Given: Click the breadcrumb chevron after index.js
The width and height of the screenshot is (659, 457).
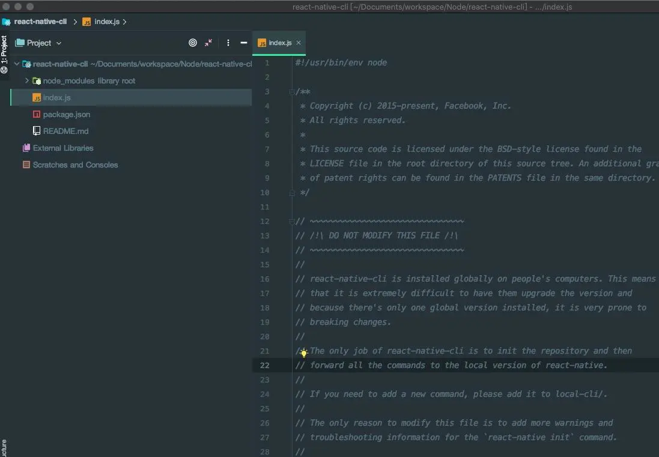Looking at the screenshot, I should [x=124, y=22].
